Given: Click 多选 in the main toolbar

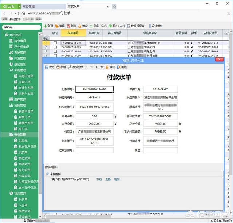Looking at the screenshot, I should (x=104, y=26).
